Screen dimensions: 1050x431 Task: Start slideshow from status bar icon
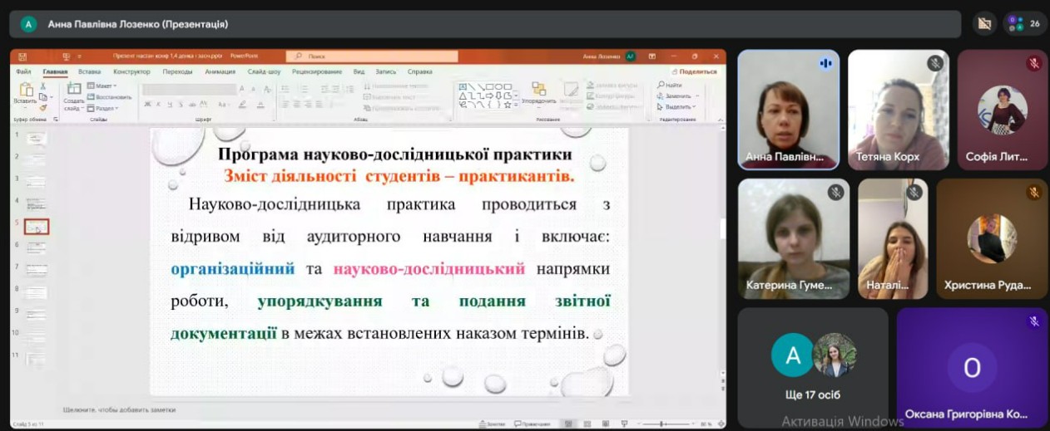pos(624,424)
